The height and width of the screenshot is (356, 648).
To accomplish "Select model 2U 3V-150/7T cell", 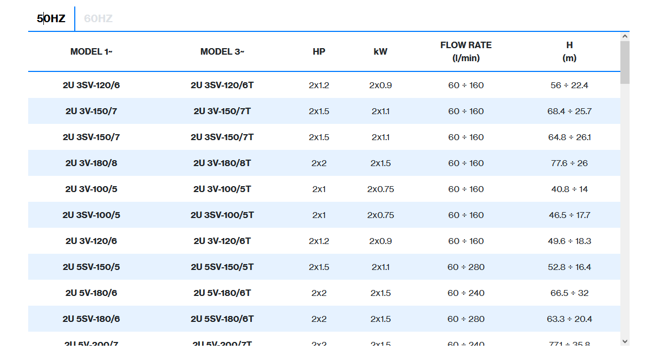I will (x=222, y=111).
